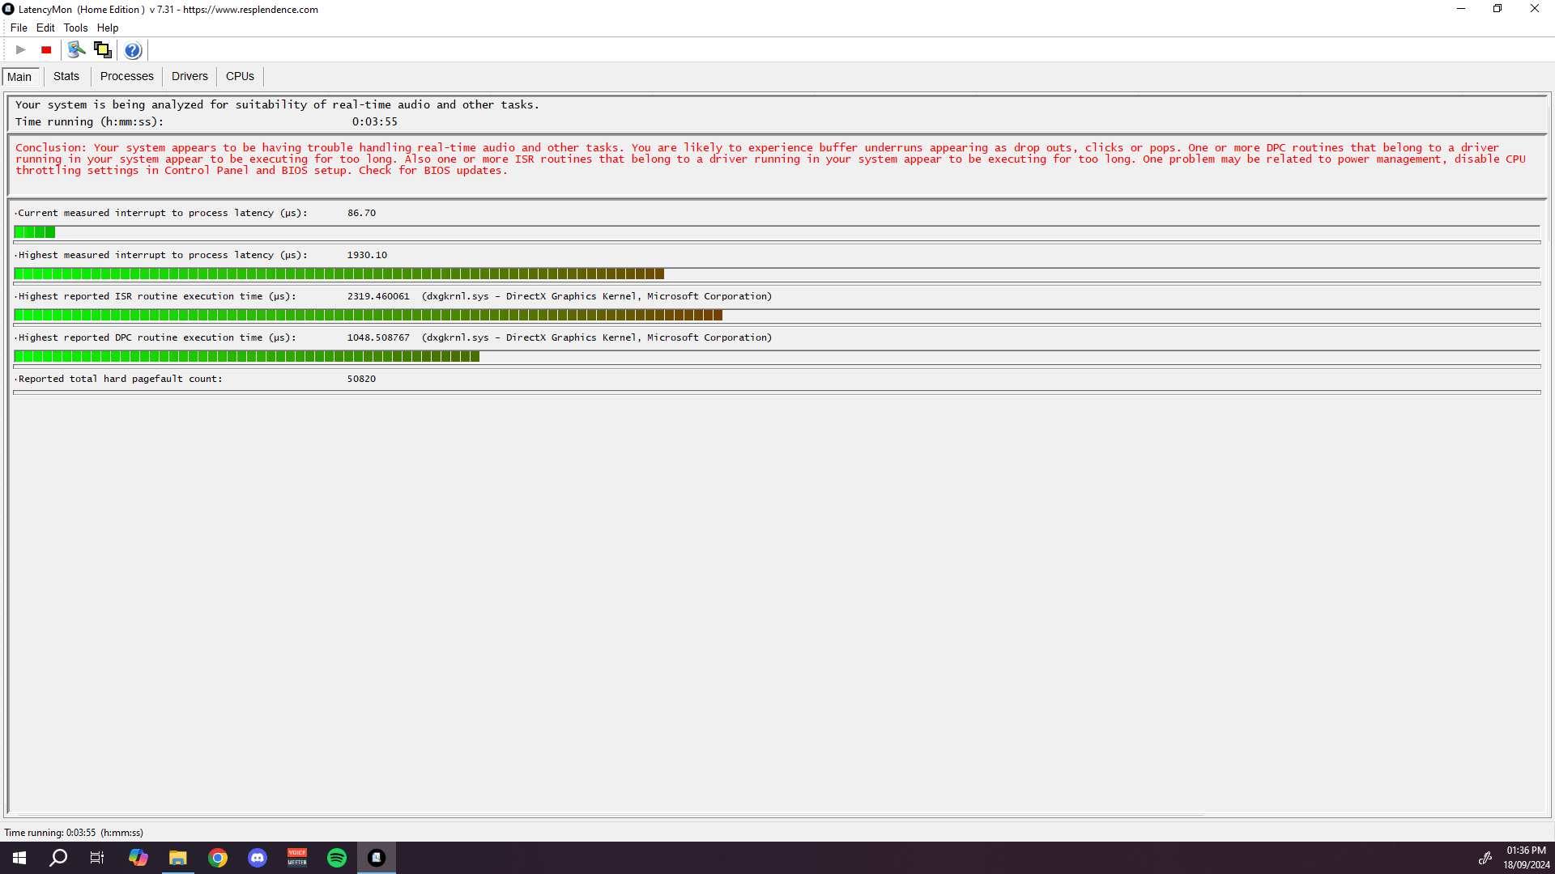Open the Tools menu
1555x874 pixels.
click(x=75, y=28)
